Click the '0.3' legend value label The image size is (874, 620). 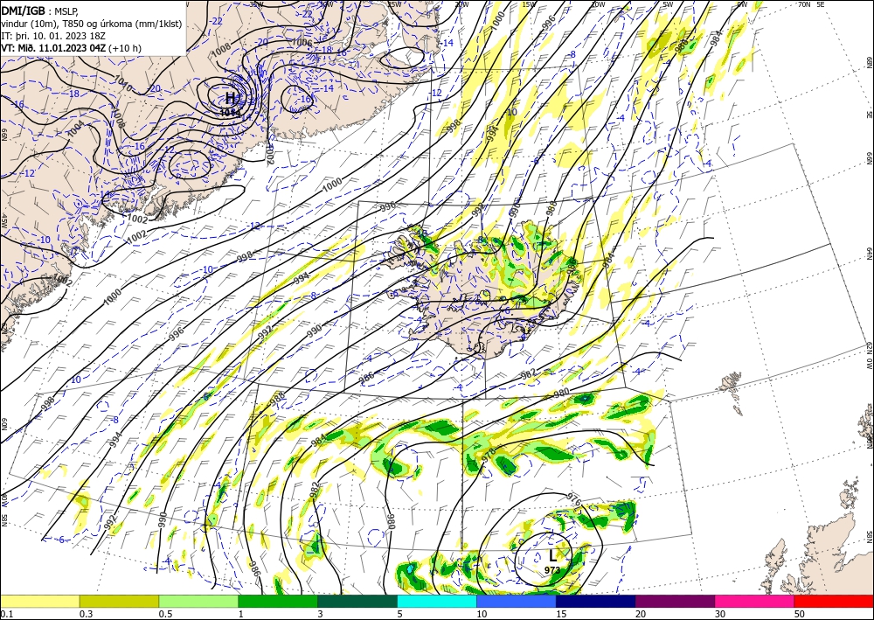pyautogui.click(x=86, y=614)
